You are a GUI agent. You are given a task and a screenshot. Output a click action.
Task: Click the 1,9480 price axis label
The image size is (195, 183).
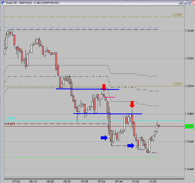pyautogui.click(x=189, y=114)
